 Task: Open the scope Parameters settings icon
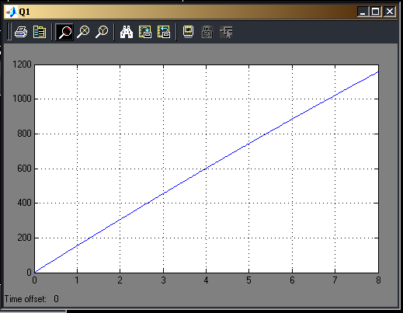(40, 32)
